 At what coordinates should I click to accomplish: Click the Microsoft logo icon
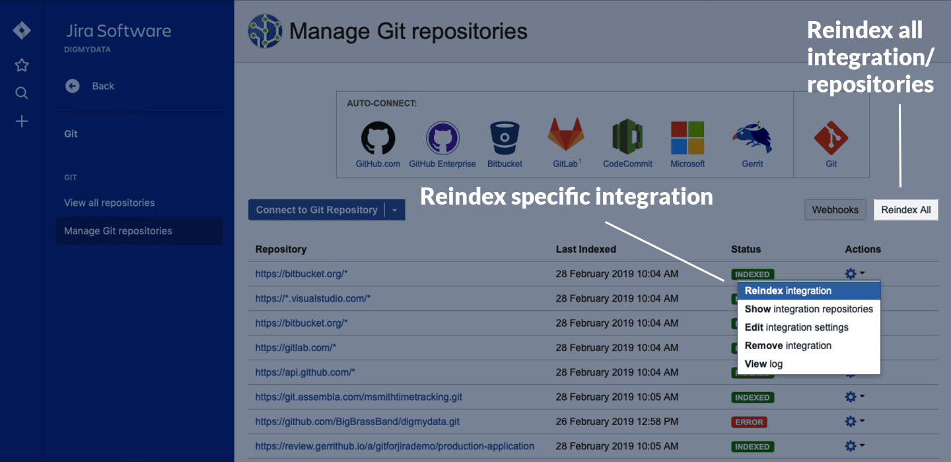(687, 138)
